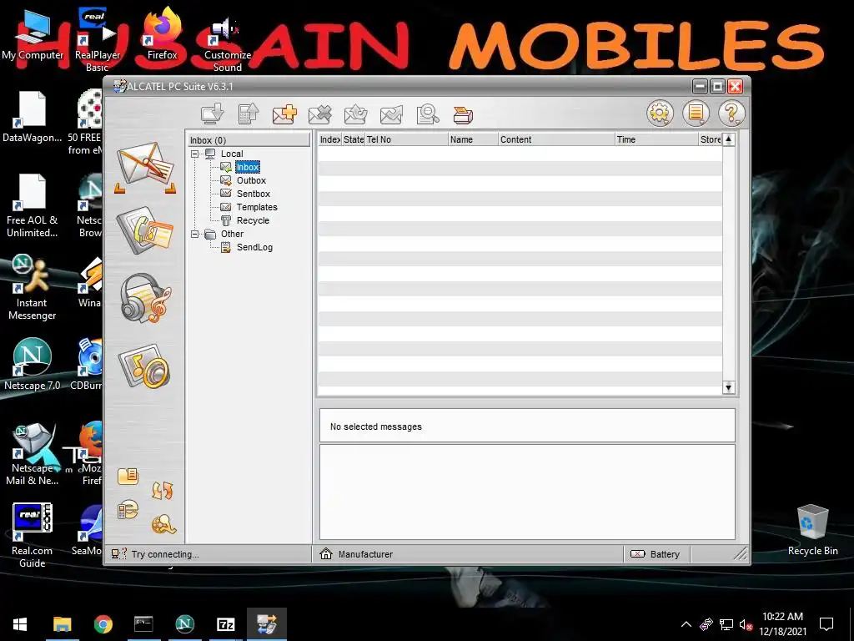Open the round list menu button
The width and height of the screenshot is (854, 641).
click(696, 114)
